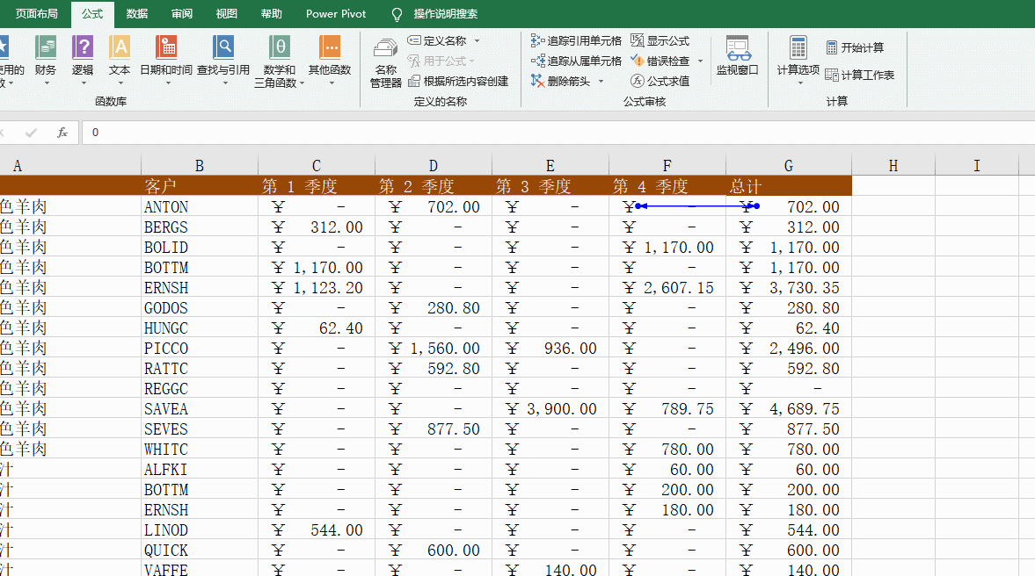Switch to the Power Pivot tab

click(336, 14)
